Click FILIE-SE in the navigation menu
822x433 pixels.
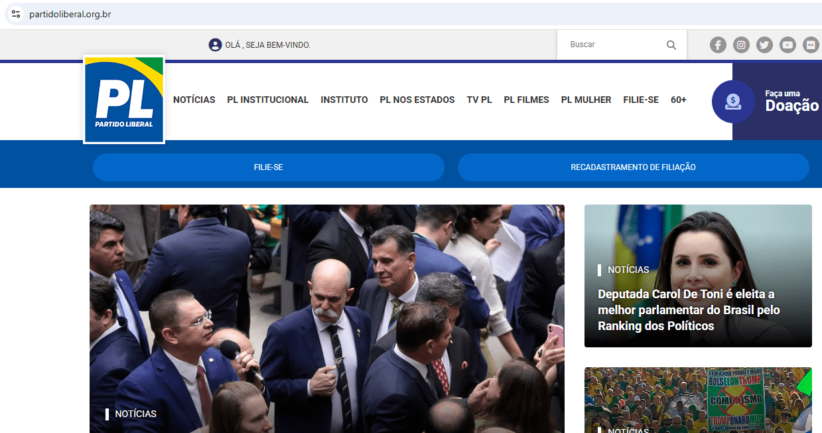(641, 100)
